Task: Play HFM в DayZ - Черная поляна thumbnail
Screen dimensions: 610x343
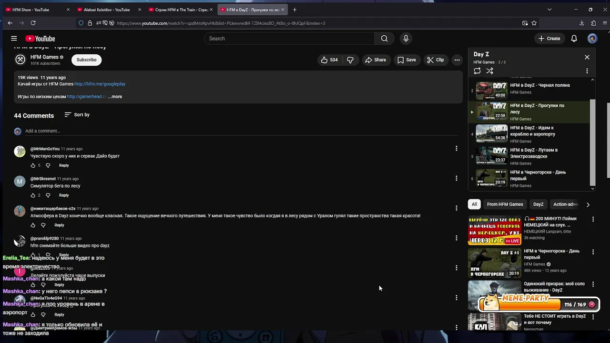Action: click(492, 91)
